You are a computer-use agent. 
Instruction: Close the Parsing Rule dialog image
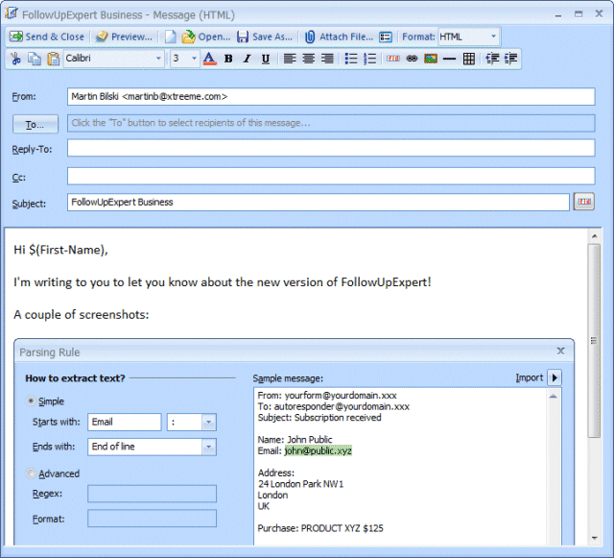(x=560, y=351)
